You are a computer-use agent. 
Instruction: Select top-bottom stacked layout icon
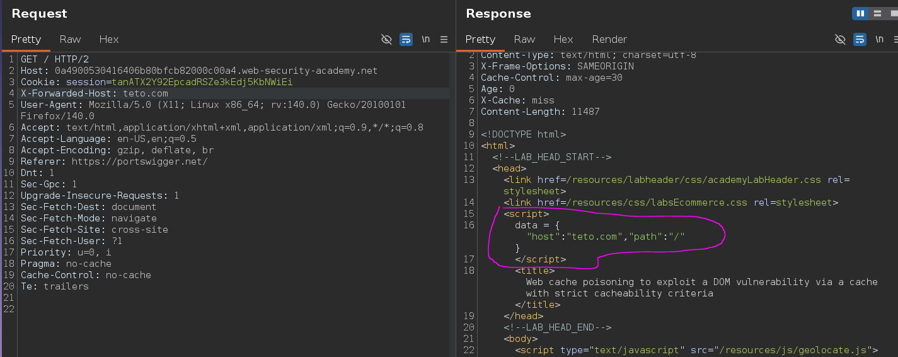877,13
